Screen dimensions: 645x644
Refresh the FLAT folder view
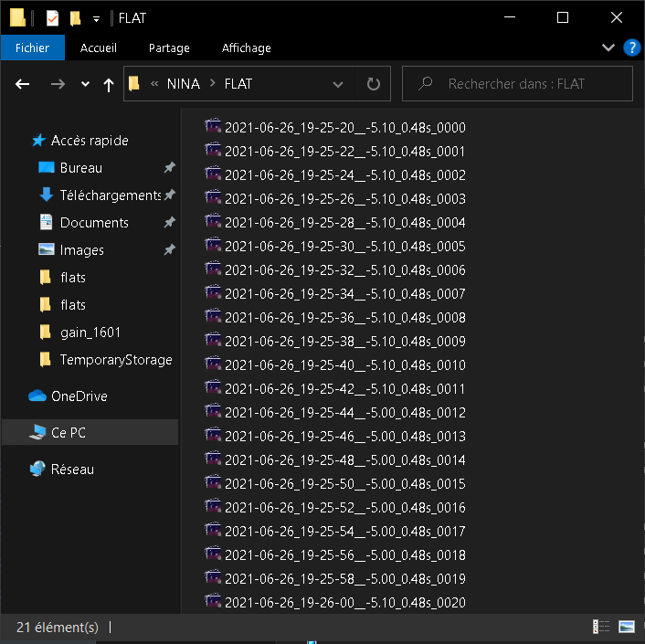point(373,84)
